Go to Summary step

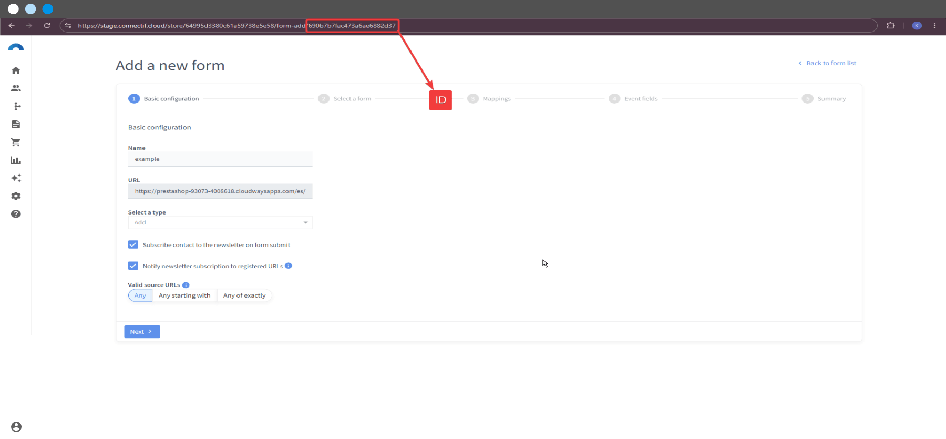tap(824, 98)
